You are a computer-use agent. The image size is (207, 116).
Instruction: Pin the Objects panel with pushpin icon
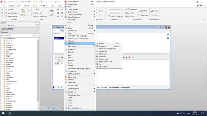pyautogui.click(x=36, y=23)
